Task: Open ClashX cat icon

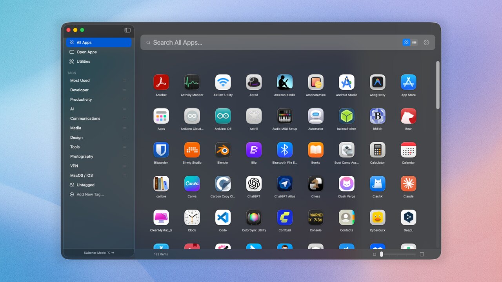Action: coord(378,184)
